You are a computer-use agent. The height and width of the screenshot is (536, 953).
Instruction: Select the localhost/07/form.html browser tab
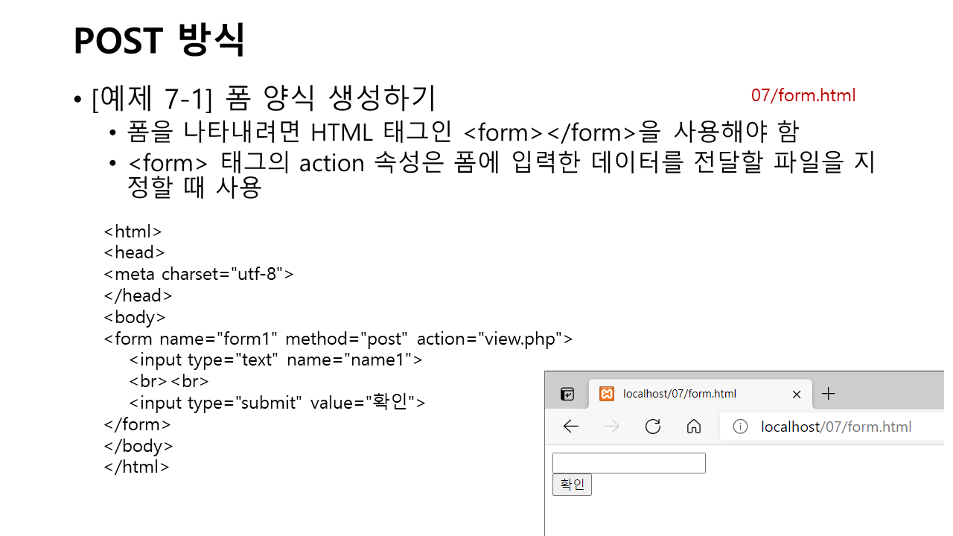point(679,394)
